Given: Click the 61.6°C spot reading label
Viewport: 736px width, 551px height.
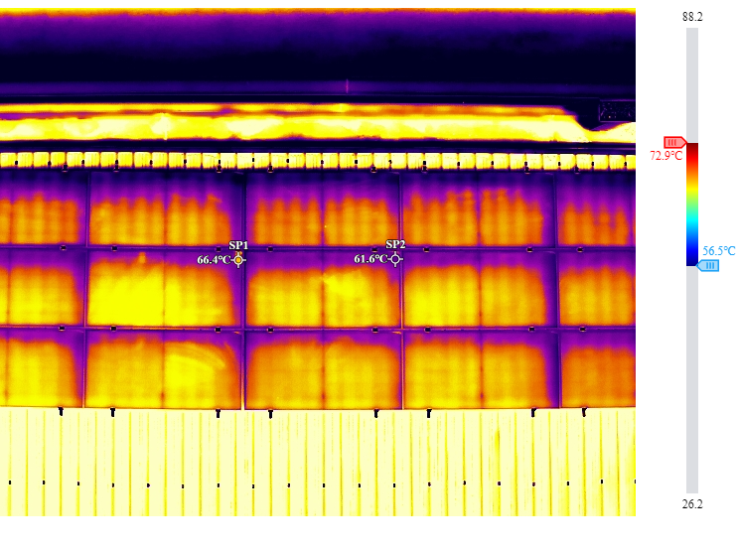Looking at the screenshot, I should tap(370, 259).
